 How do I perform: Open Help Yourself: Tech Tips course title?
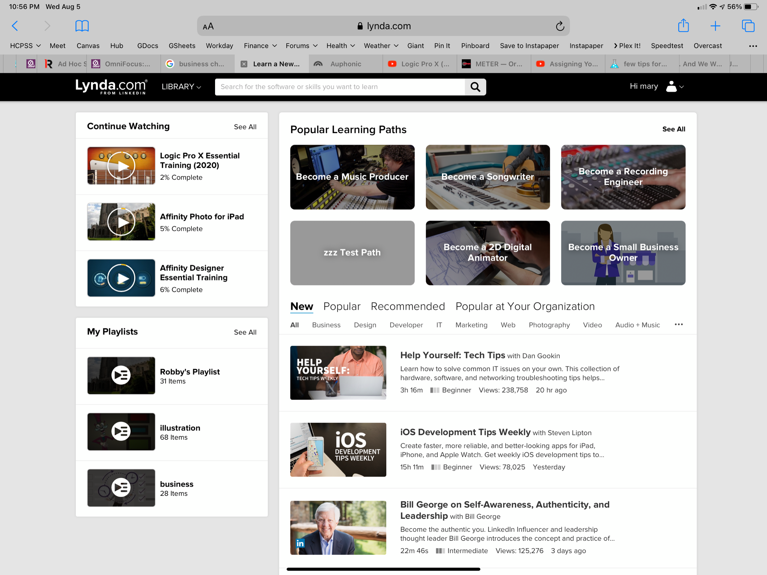tap(453, 355)
